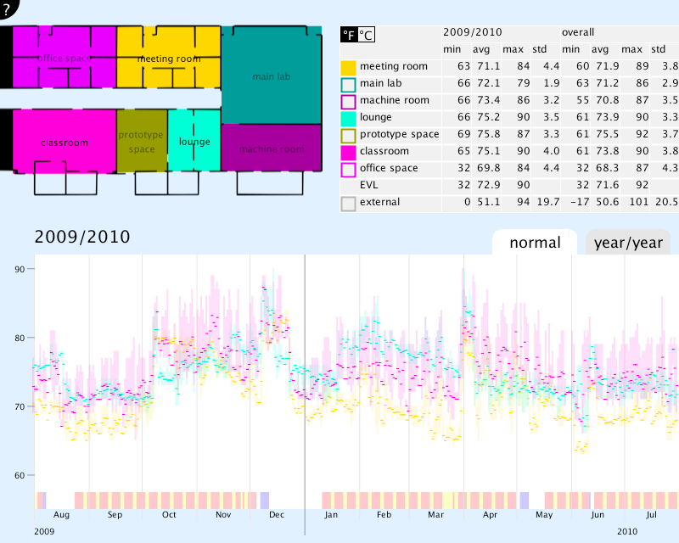Image resolution: width=679 pixels, height=543 pixels.
Task: Select the prototype space on floor plan
Action: point(142,140)
